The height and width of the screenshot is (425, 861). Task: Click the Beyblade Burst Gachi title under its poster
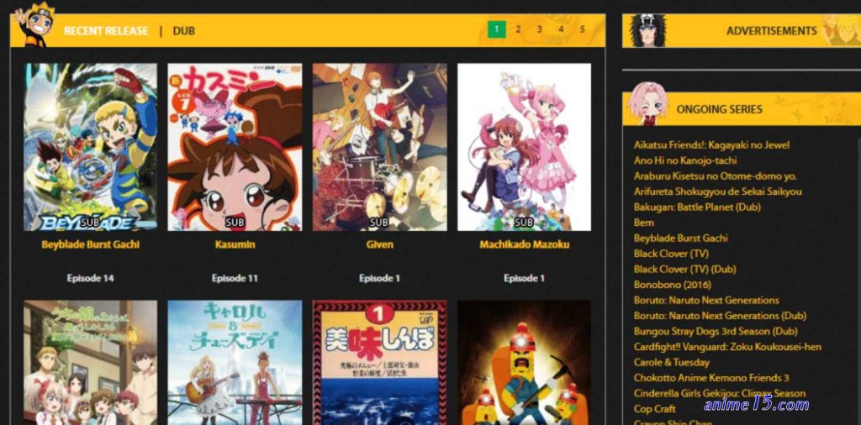click(x=90, y=244)
